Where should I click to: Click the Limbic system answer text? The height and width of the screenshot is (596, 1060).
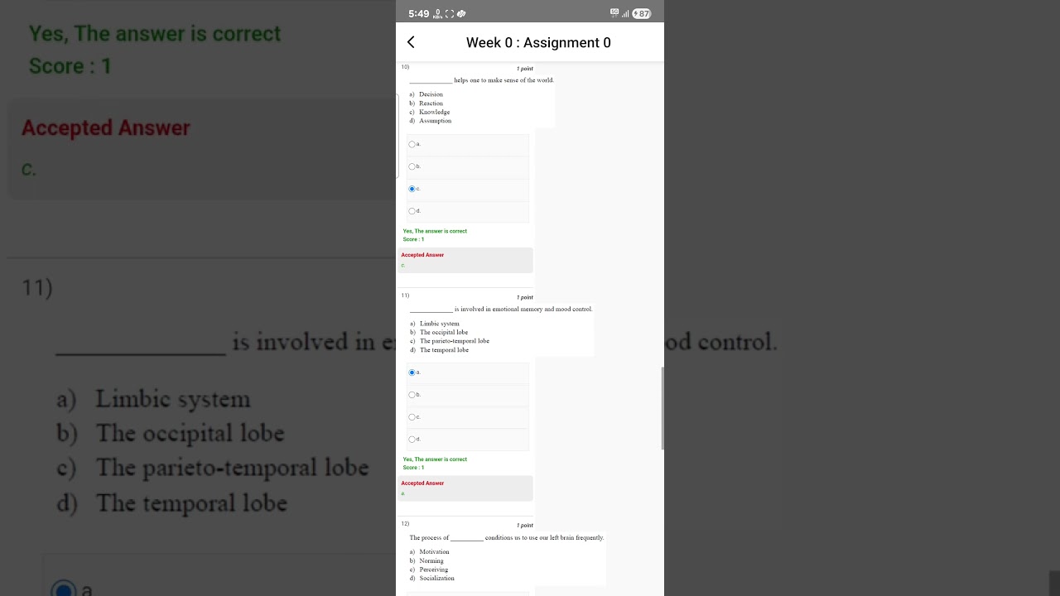pos(439,324)
